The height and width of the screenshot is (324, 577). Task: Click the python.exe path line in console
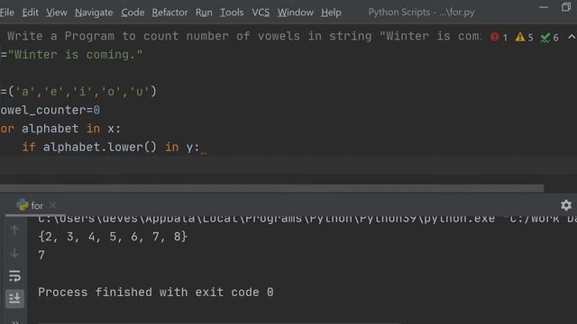click(307, 220)
